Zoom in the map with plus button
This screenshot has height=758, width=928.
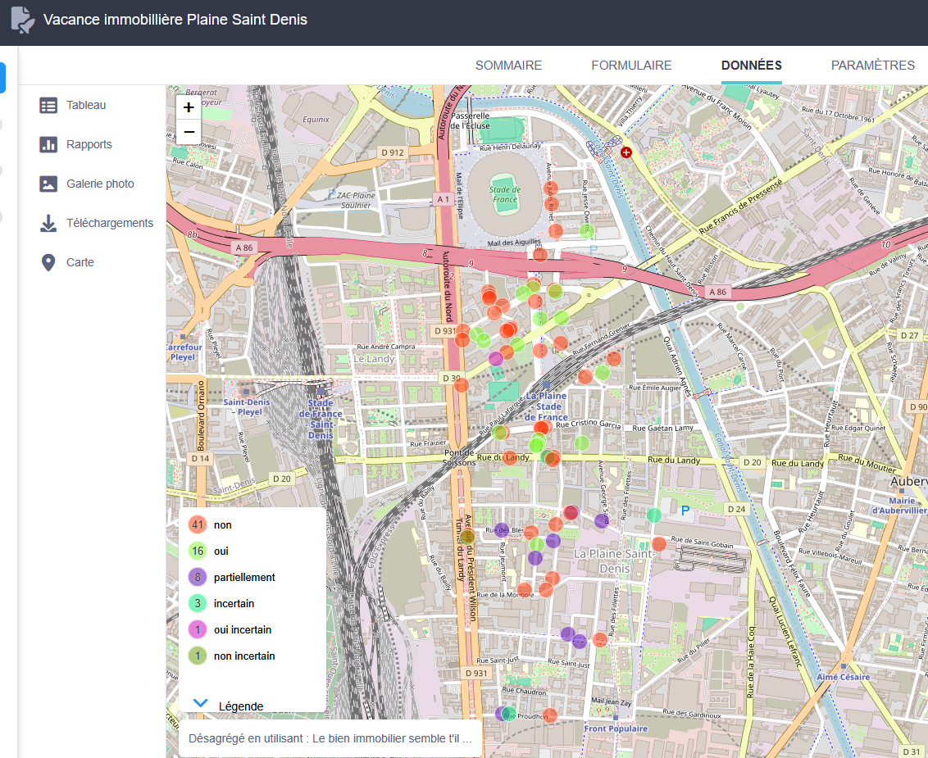189,107
